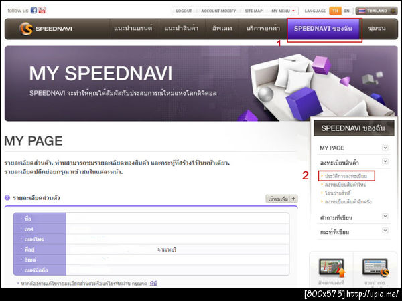
Task: Open the YouTube follow icon
Action: point(42,10)
